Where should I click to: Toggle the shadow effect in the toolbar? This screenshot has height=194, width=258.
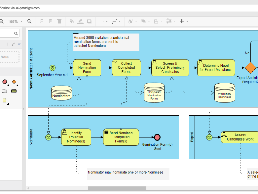coord(89,21)
